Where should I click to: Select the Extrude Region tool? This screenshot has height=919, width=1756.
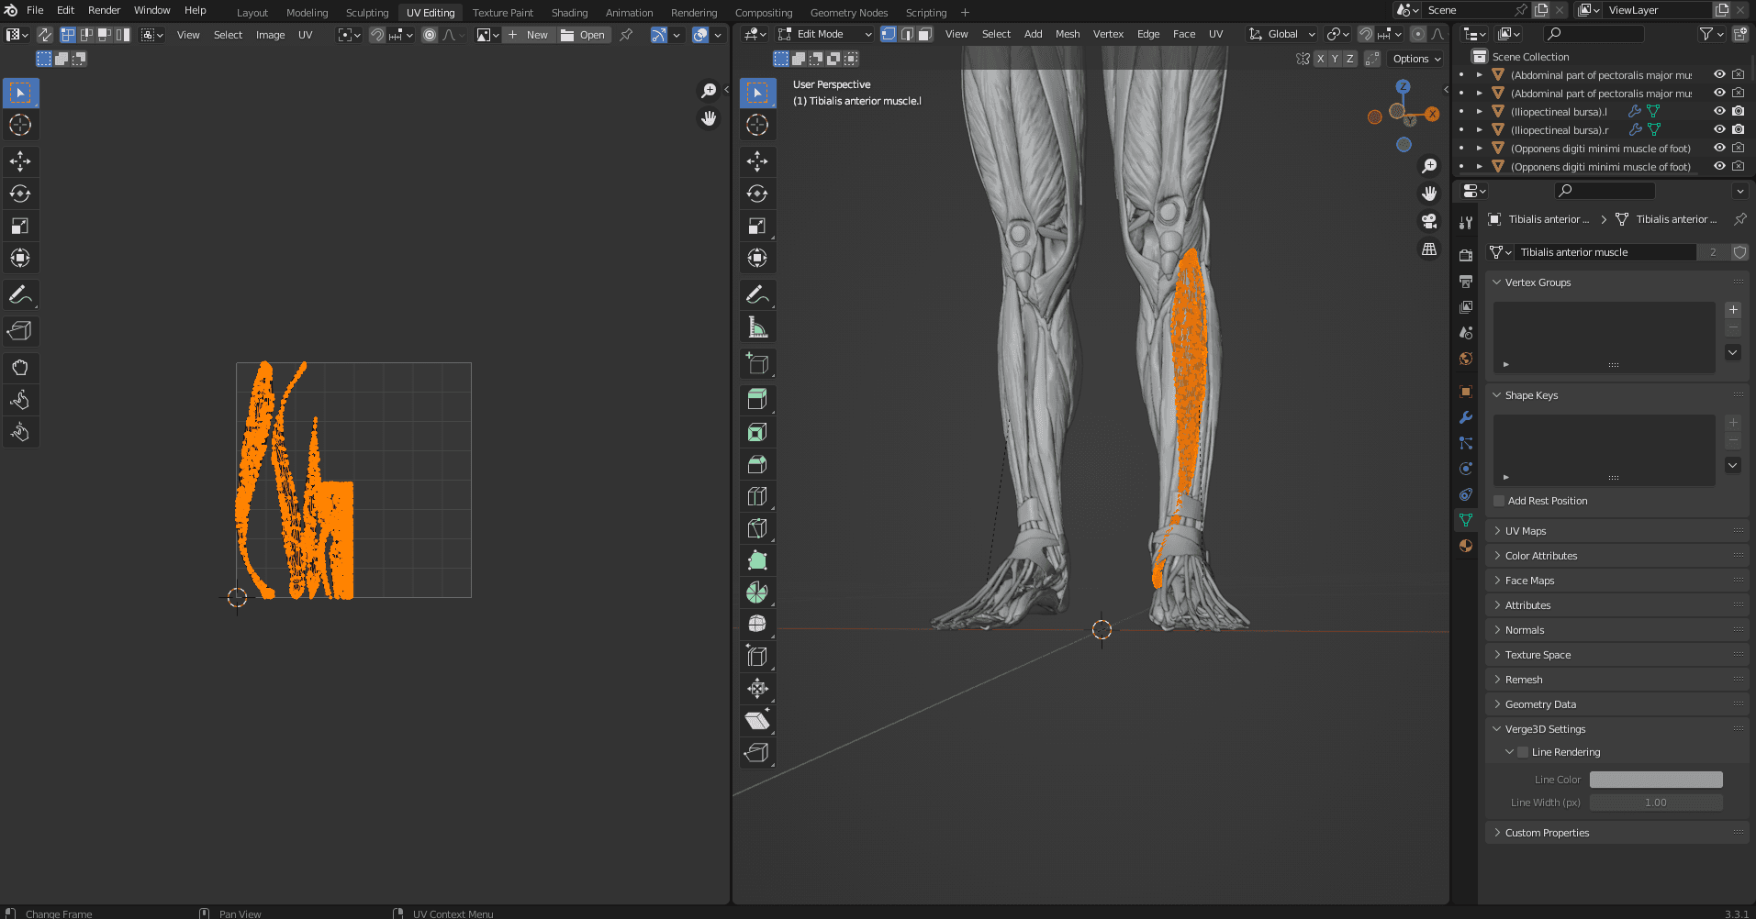pos(757,400)
